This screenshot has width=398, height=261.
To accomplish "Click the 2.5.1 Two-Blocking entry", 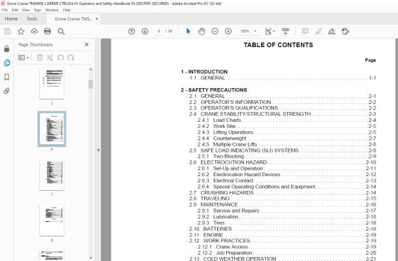I will (287, 156).
